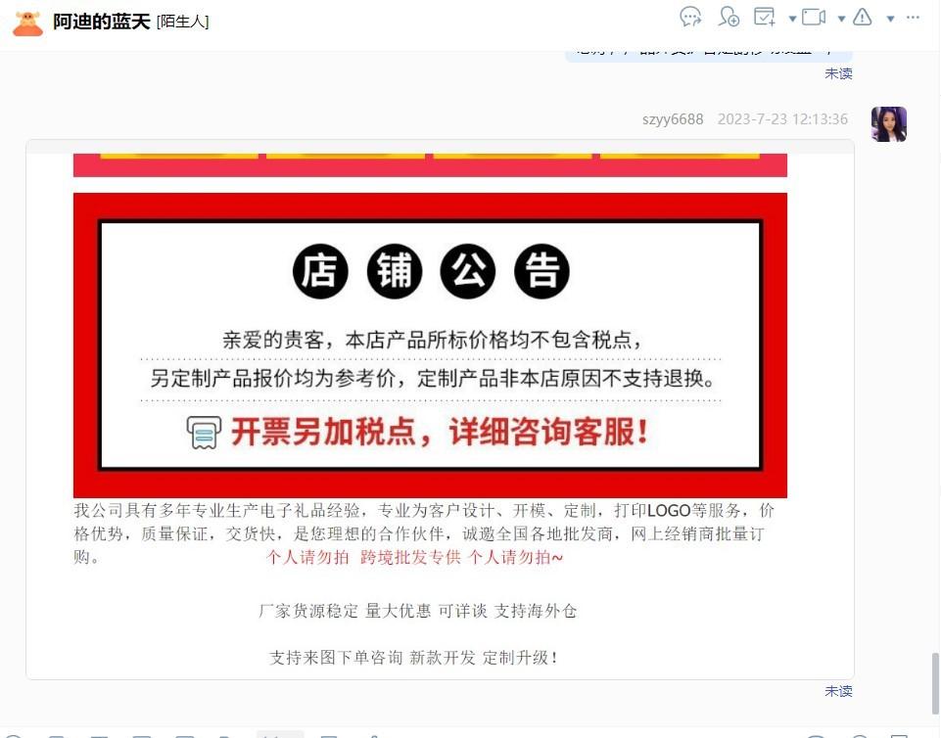Click the message timestamp 2023-7-23 12:13:36

point(782,119)
